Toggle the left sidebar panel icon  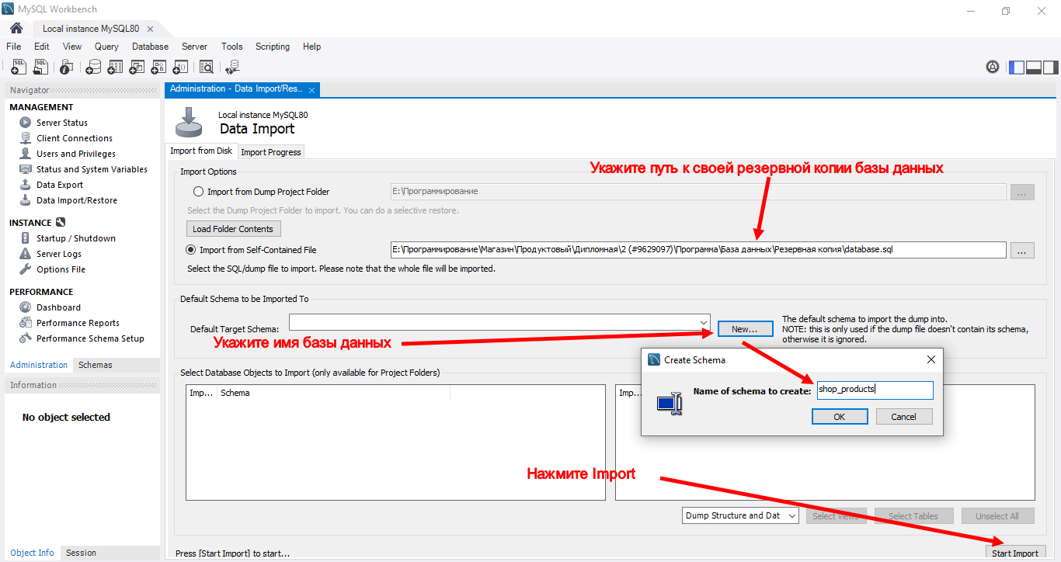(x=1017, y=68)
